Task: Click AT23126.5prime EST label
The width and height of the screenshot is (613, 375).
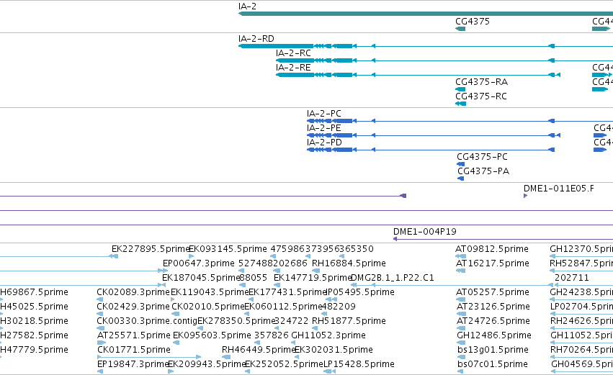Action: [493, 307]
